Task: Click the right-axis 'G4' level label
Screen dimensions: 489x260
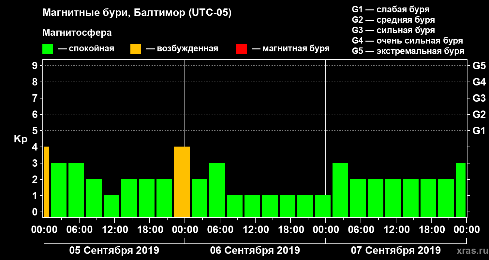Action: point(479,82)
